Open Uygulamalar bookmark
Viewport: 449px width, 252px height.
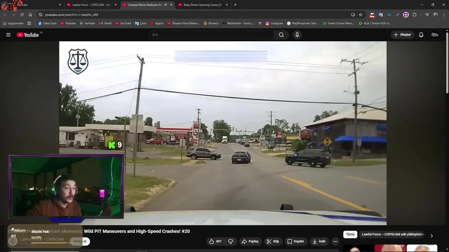[13, 23]
